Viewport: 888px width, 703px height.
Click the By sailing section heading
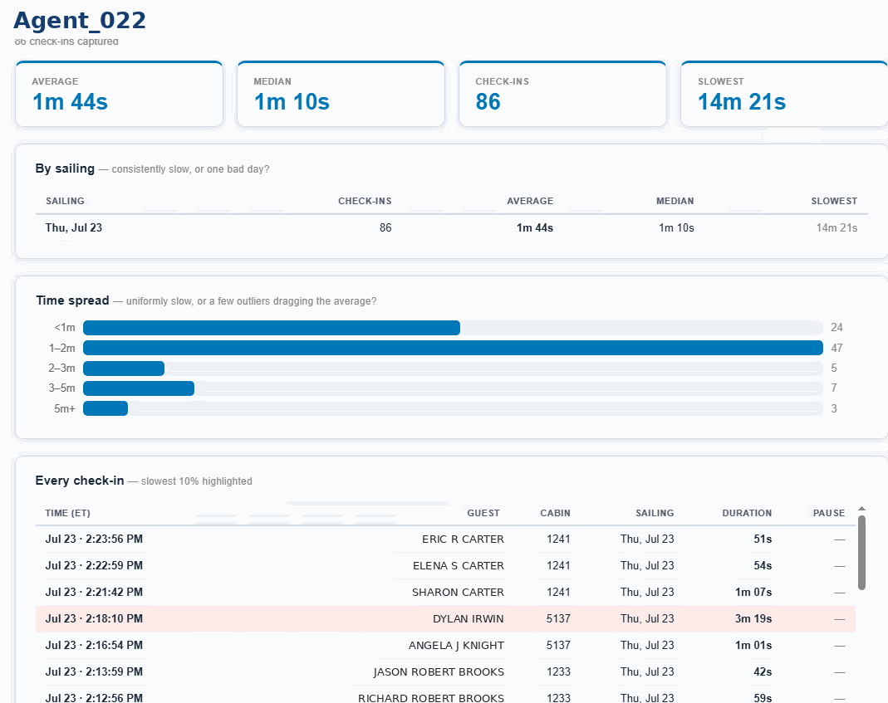tap(65, 168)
